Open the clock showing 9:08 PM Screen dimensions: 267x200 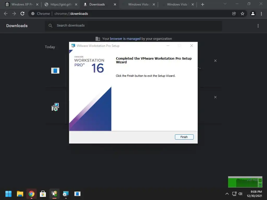pos(254,194)
